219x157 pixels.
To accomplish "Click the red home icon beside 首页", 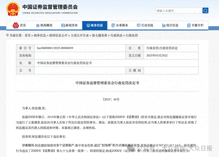I will pos(16,25).
